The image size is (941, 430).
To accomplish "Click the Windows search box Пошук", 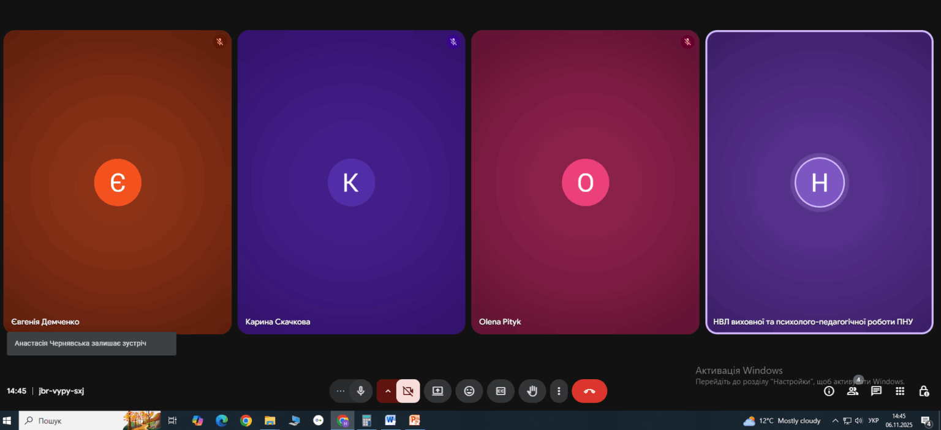I will 90,421.
